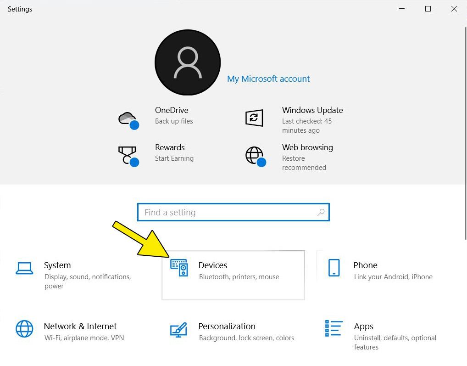Screen dimensions: 467x366
Task: Click 'Link your Android, iPhone' description
Action: click(393, 277)
